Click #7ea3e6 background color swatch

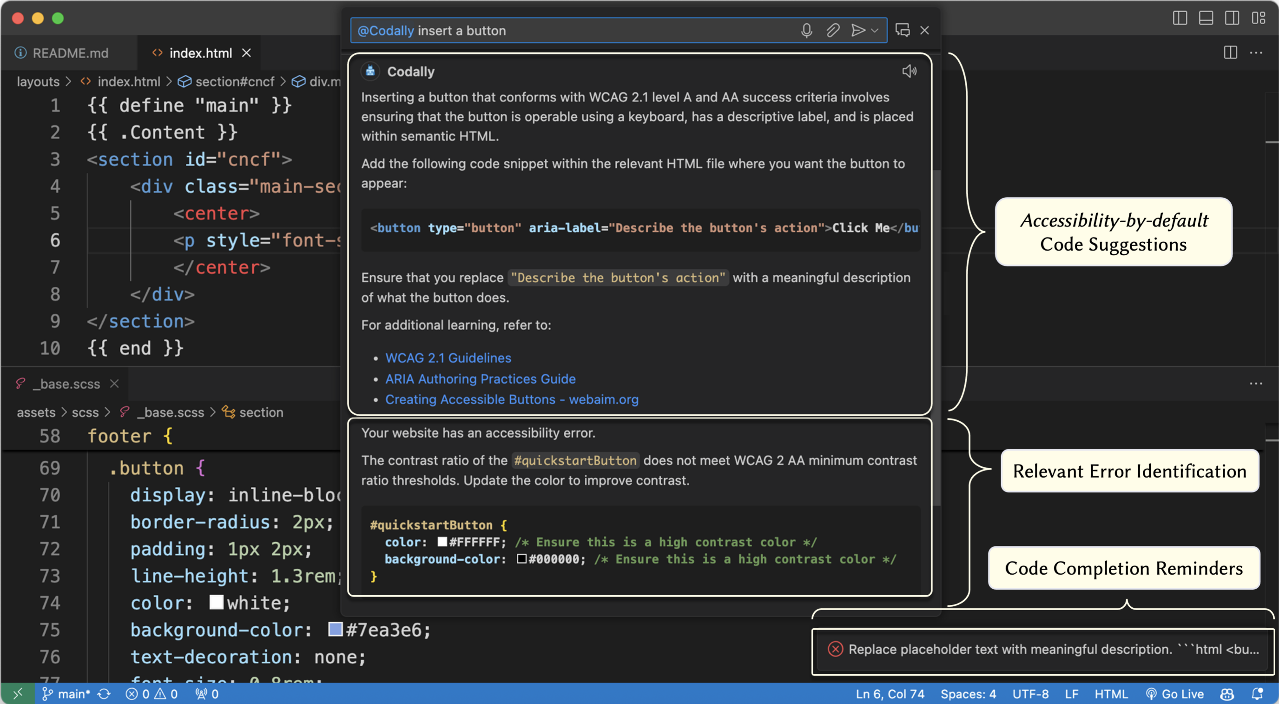pos(335,630)
